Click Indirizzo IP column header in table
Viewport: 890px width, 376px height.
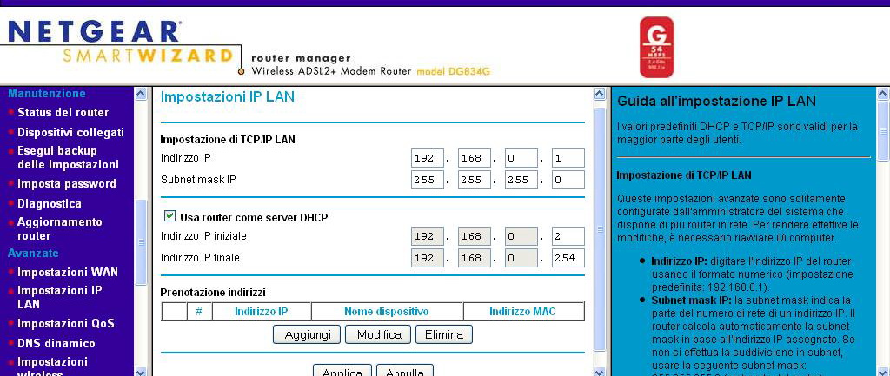point(261,312)
